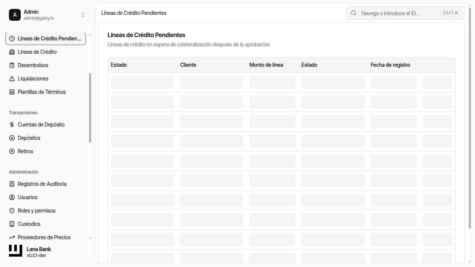
Task: Click the magnifier icon in the search bar
Action: (354, 13)
